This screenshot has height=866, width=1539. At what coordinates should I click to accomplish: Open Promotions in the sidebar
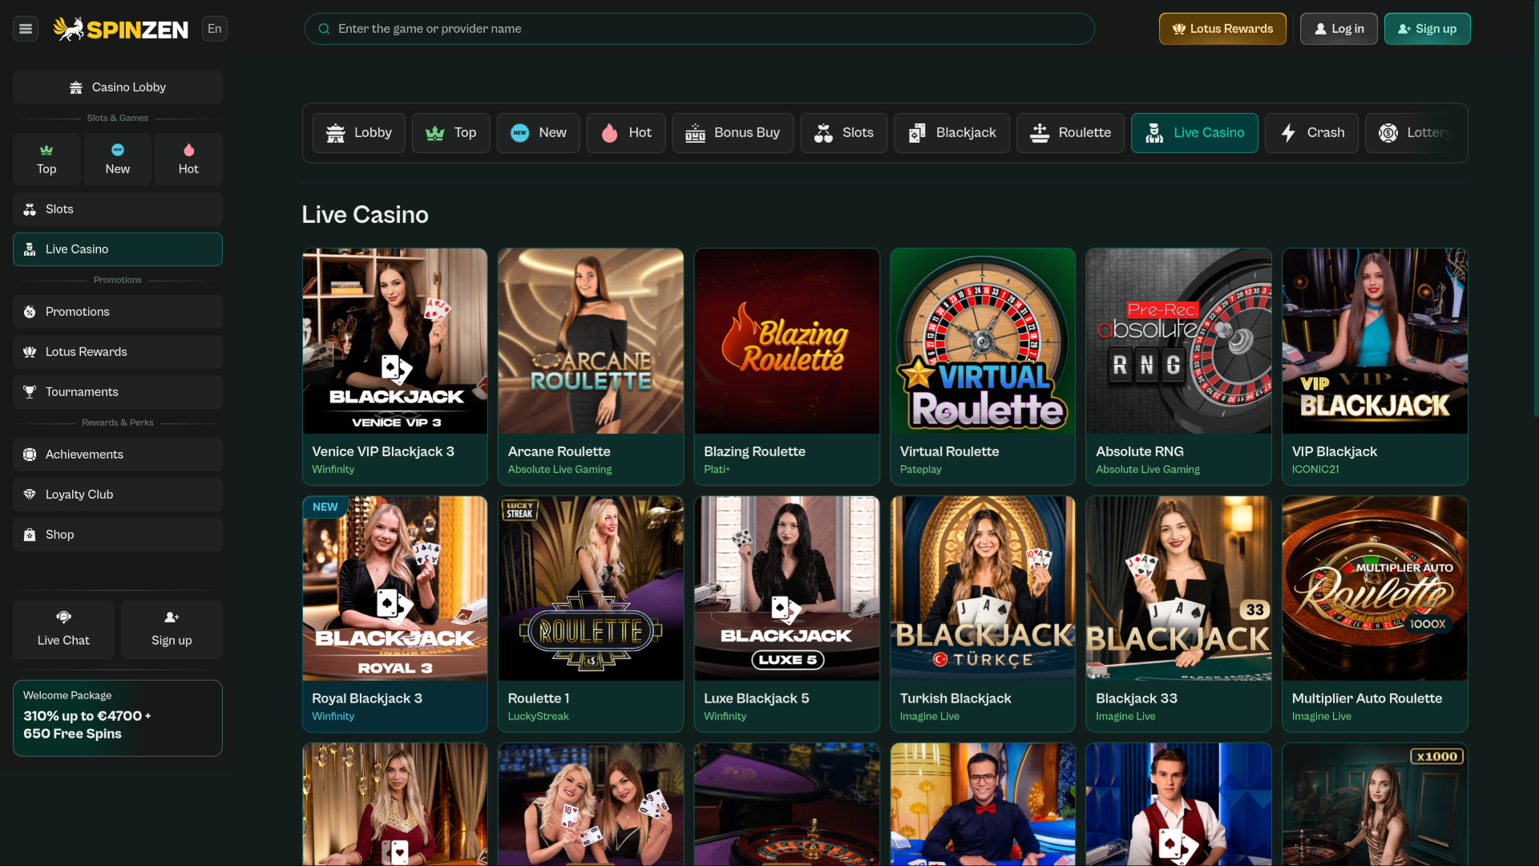click(118, 312)
